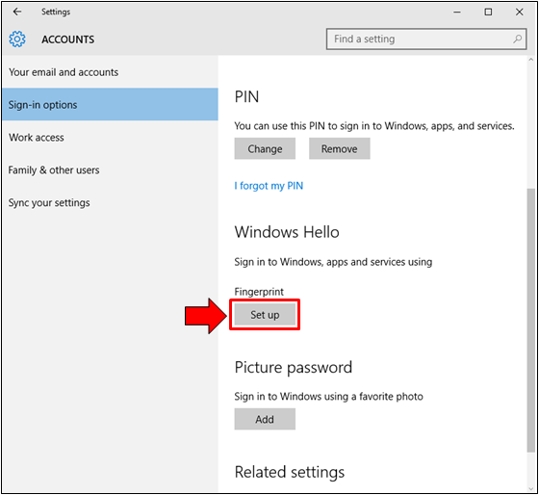The image size is (539, 495).
Task: Click the Accounts settings gear icon
Action: tap(17, 39)
